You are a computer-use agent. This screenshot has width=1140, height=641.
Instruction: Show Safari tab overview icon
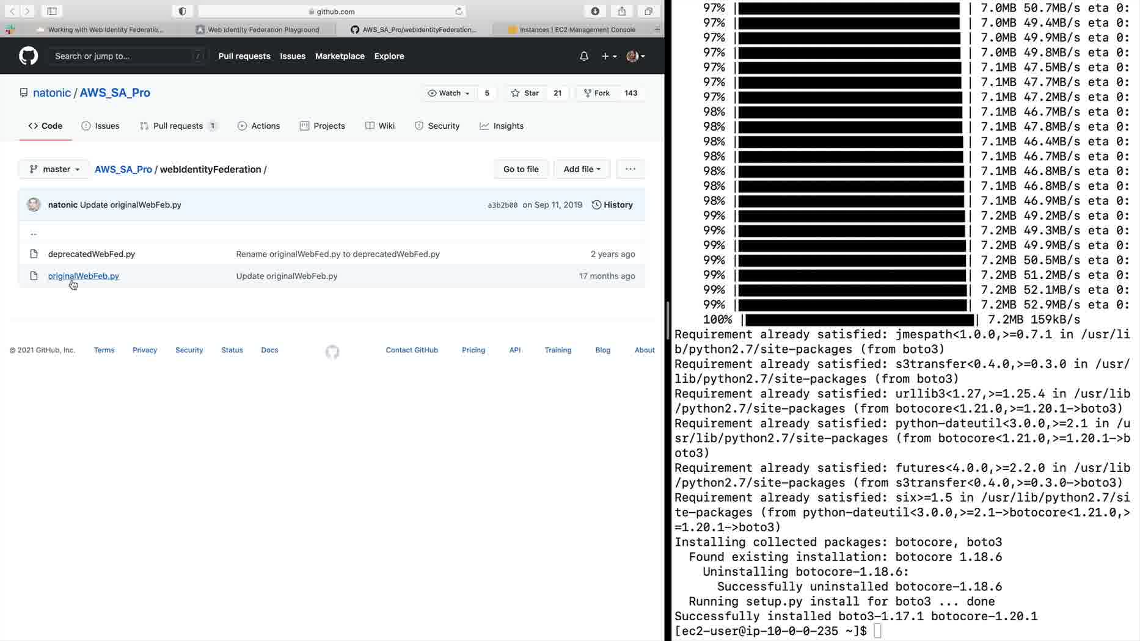pos(648,11)
